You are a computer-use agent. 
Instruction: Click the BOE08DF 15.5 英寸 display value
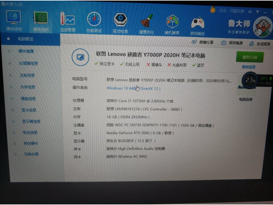coord(131,141)
